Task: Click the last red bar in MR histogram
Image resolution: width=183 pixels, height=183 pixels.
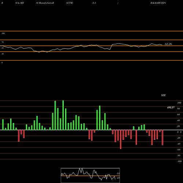Action: coord(163,138)
